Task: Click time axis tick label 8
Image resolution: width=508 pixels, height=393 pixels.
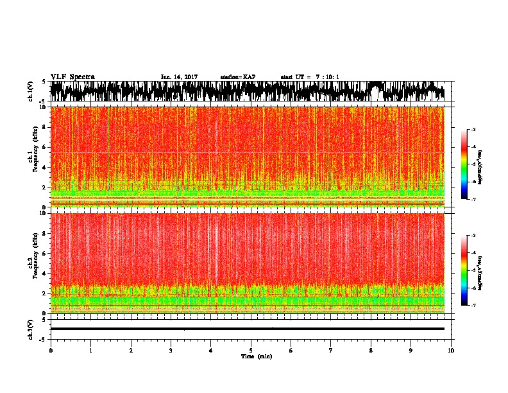Action: [371, 351]
